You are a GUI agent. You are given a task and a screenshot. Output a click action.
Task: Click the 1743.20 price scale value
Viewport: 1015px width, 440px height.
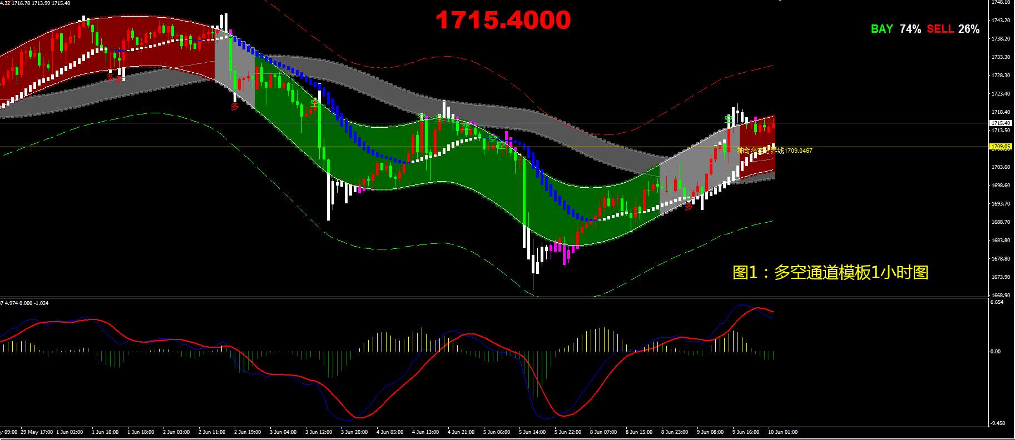(1001, 21)
